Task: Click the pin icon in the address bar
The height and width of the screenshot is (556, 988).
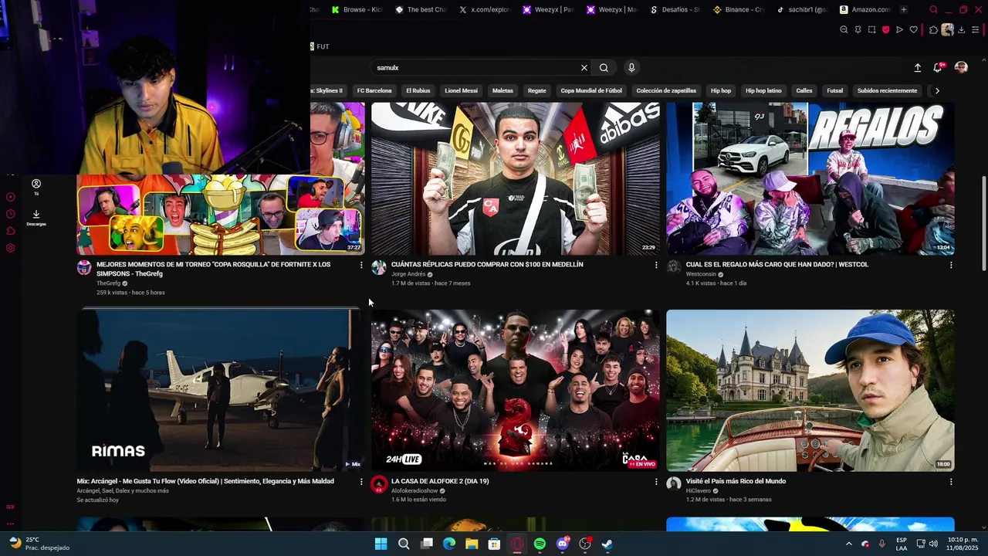Action: 858,30
